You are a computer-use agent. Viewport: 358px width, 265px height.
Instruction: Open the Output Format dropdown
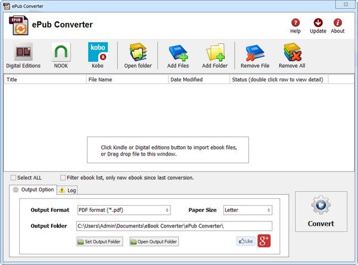coord(124,210)
